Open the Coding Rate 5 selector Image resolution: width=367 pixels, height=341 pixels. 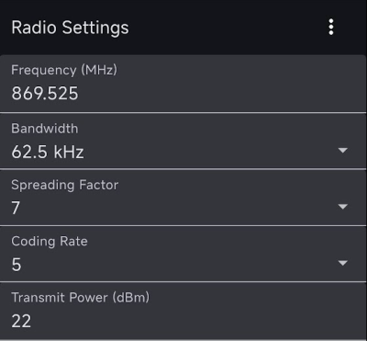pyautogui.click(x=183, y=254)
